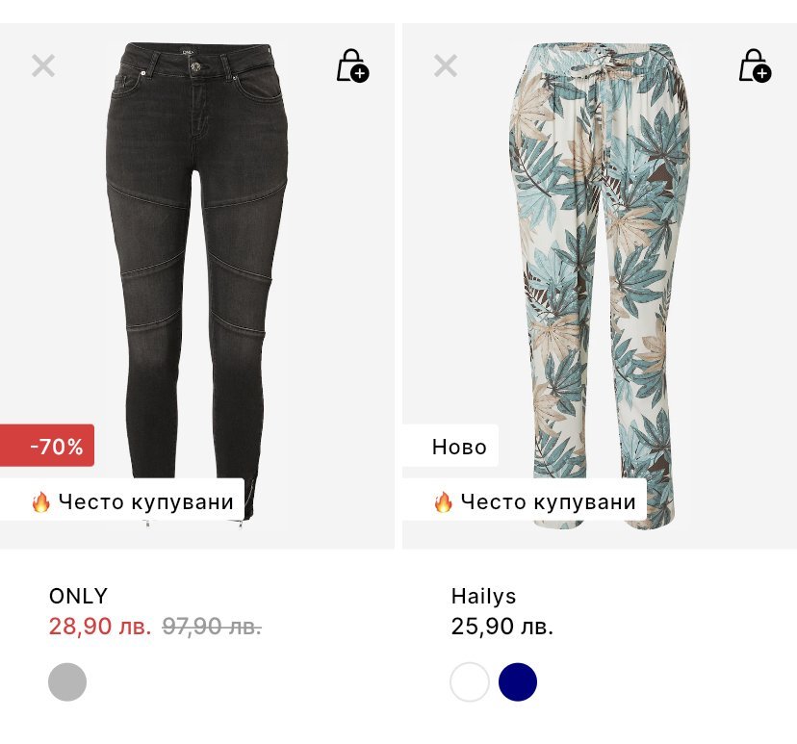The height and width of the screenshot is (744, 797).
Task: Select the gray color swatch for ONLY
Action: [x=67, y=682]
